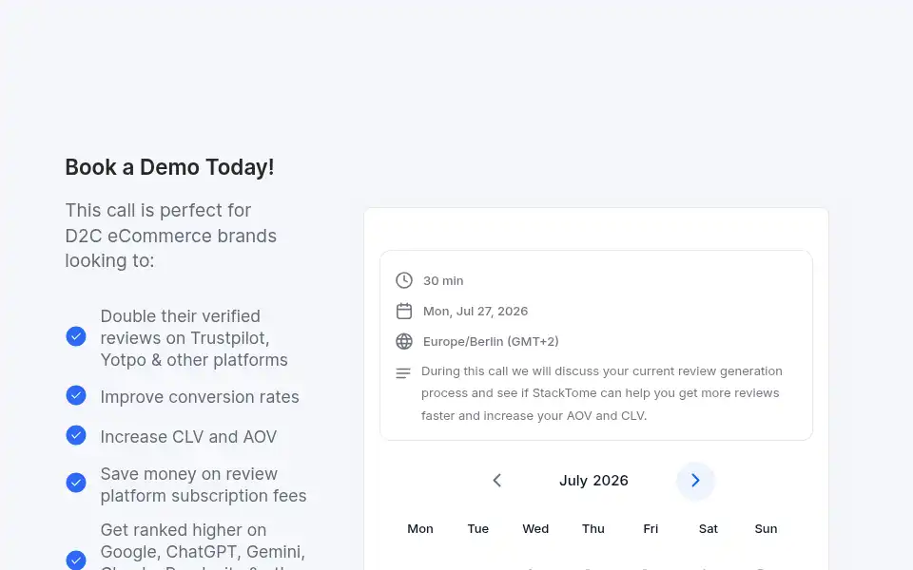Click 'Get ranked higher on Google, ChatGPT' text
Image resolution: width=913 pixels, height=570 pixels.
click(x=203, y=545)
